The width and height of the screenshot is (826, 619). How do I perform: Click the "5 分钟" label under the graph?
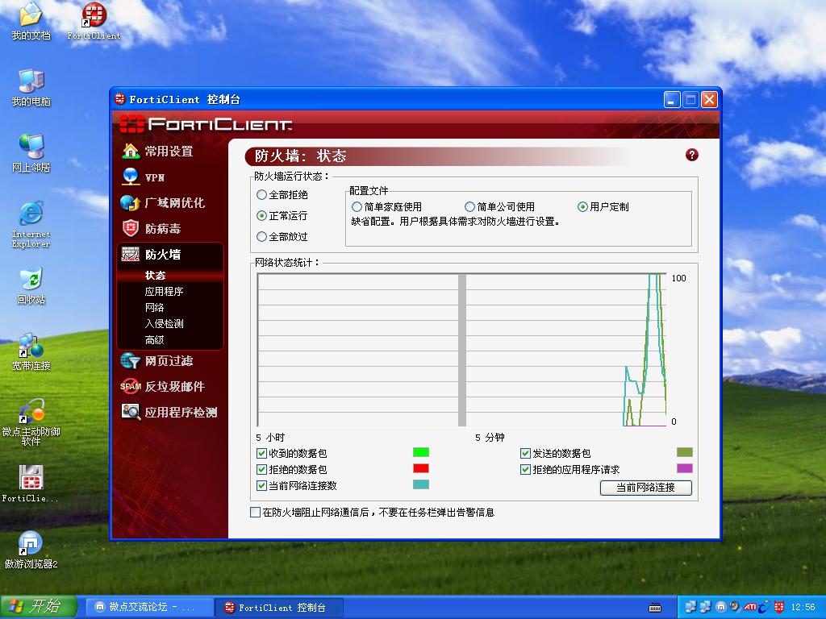[x=490, y=438]
